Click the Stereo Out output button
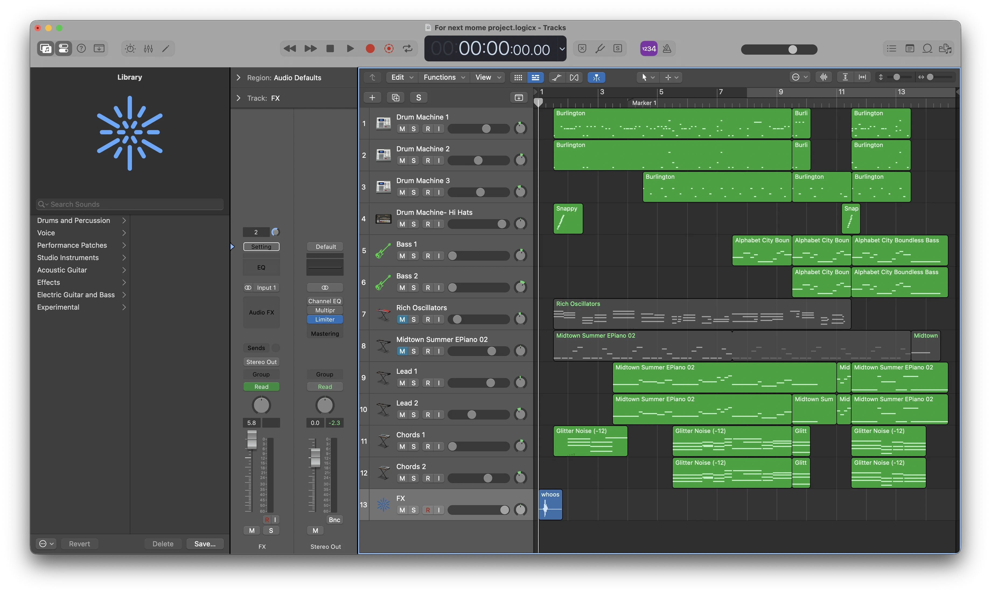991x594 pixels. pos(261,362)
